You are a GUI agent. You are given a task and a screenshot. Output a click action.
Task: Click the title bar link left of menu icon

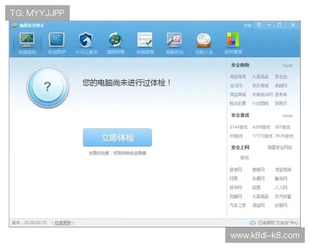coord(247,25)
